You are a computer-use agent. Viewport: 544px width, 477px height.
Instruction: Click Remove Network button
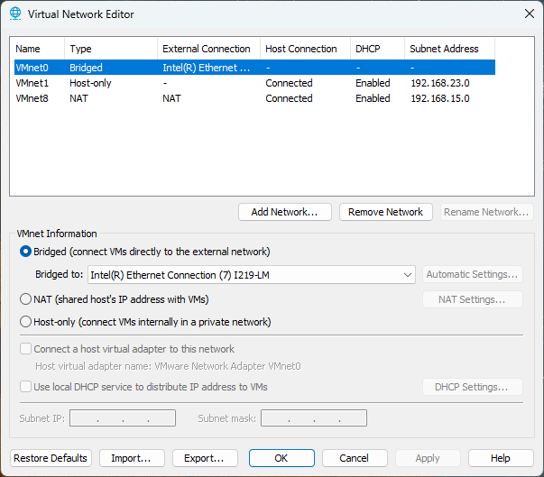[385, 212]
